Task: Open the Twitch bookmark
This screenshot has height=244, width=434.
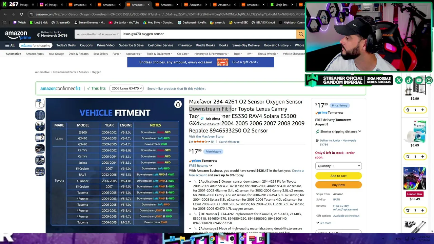Action: tap(19, 23)
